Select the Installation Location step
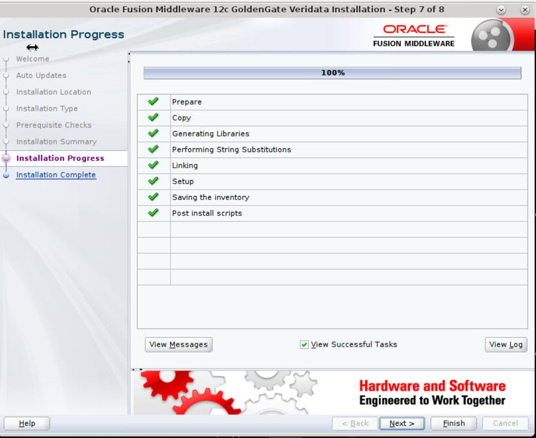 point(53,92)
